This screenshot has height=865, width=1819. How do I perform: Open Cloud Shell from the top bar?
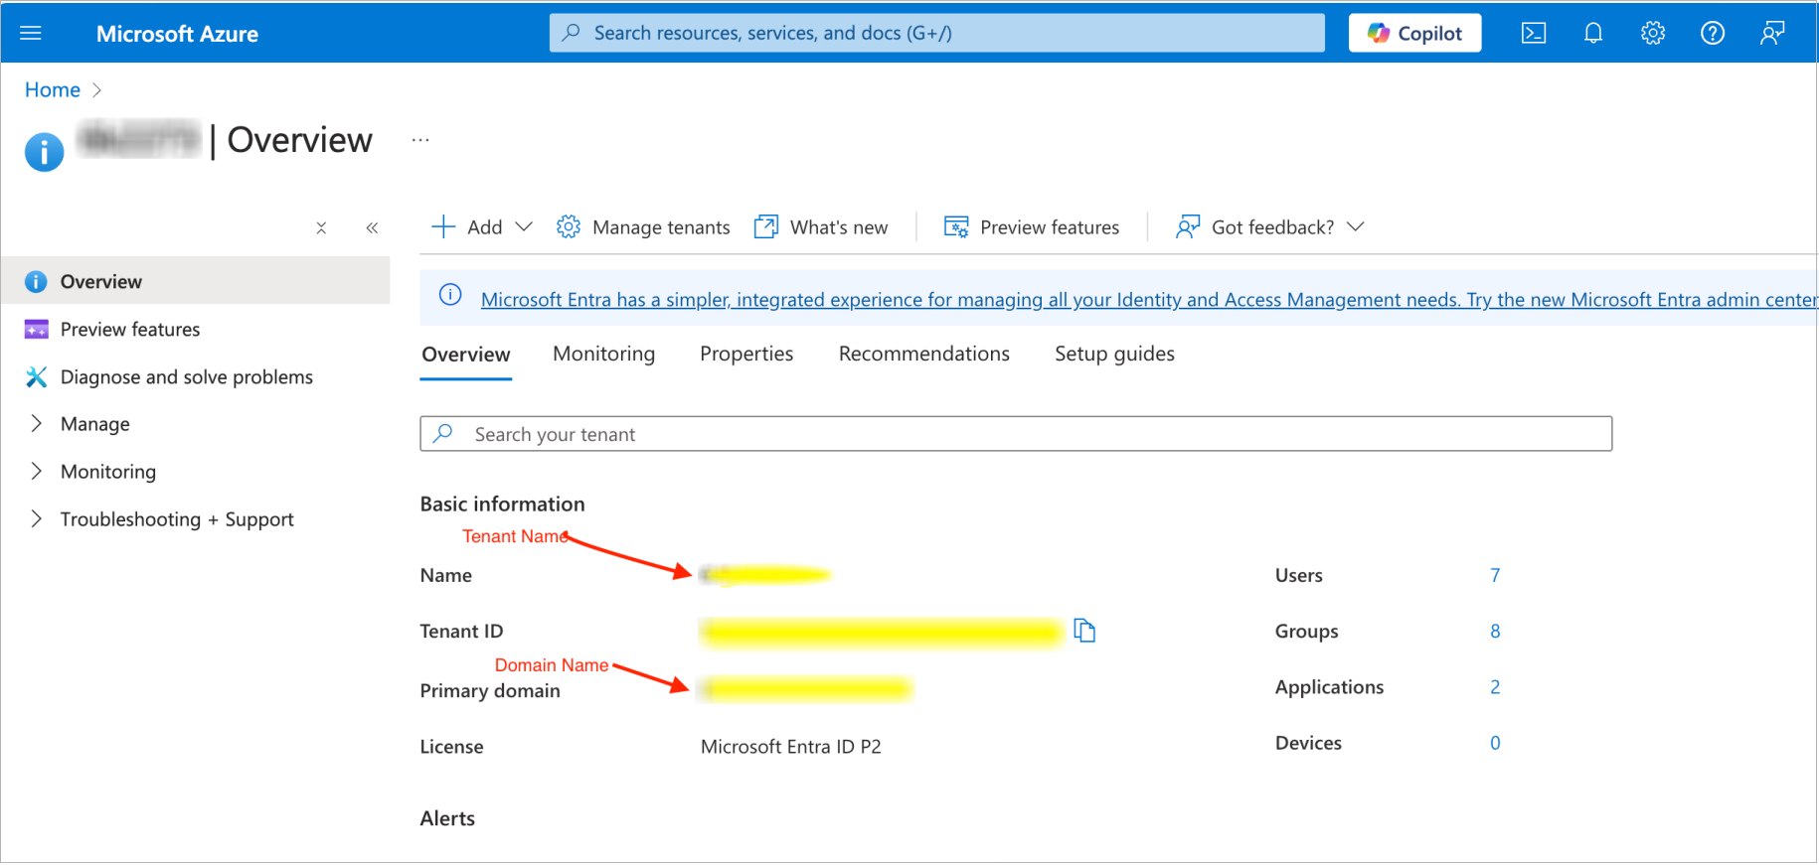coord(1534,33)
